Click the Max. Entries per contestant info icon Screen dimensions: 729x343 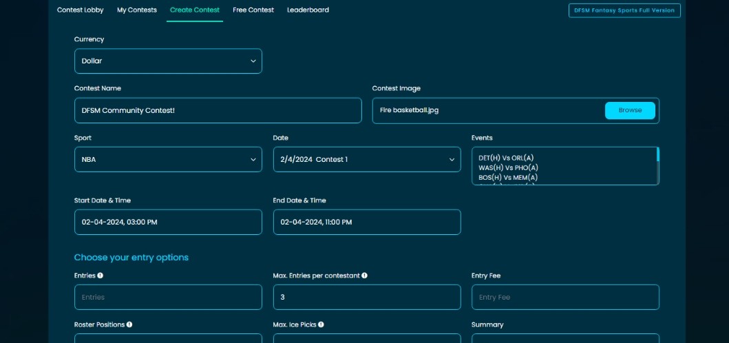point(365,276)
